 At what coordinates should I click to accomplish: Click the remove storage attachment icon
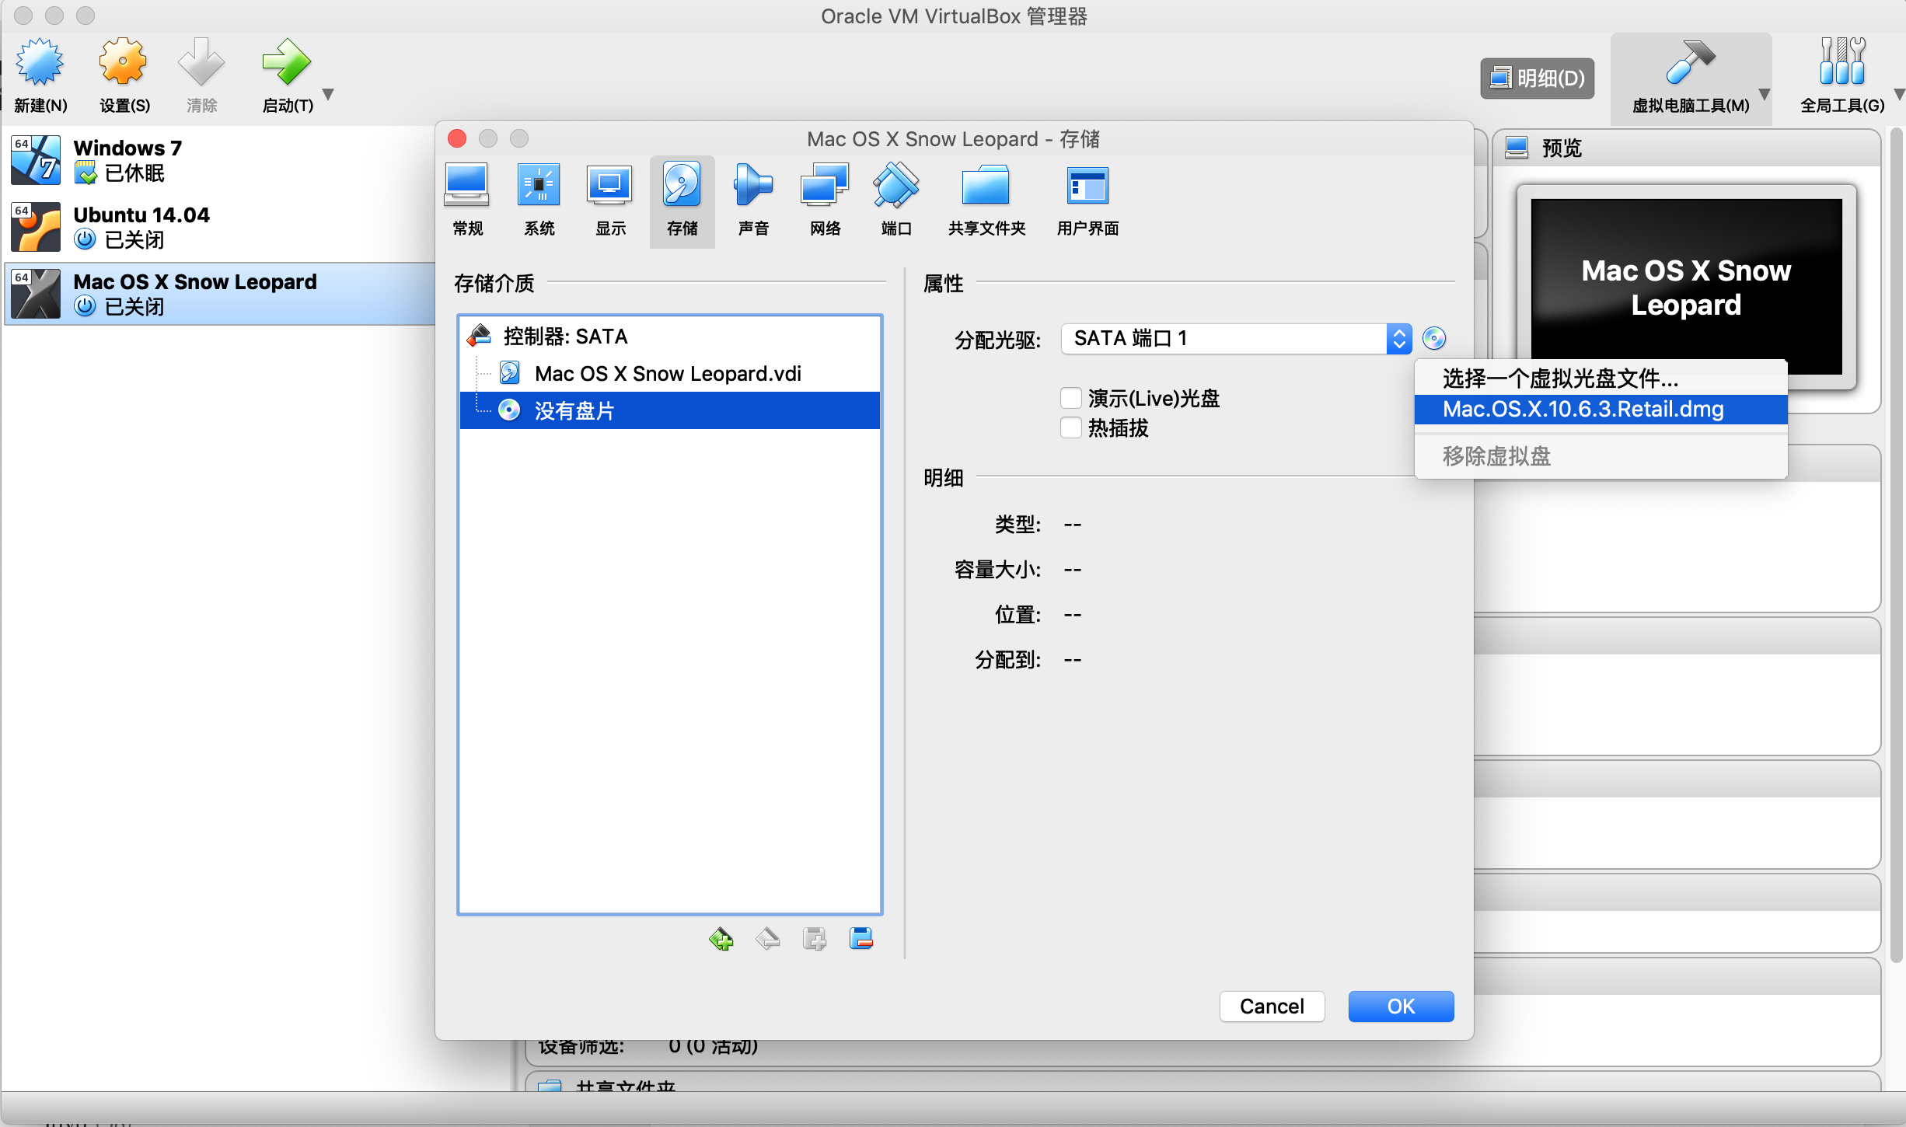[861, 939]
